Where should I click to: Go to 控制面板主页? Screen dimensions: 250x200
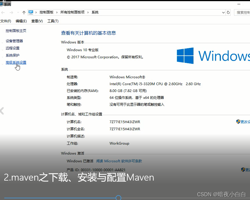(x=16, y=31)
